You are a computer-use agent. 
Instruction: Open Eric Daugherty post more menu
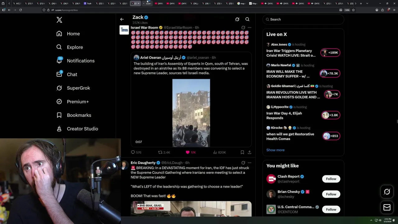point(249,163)
